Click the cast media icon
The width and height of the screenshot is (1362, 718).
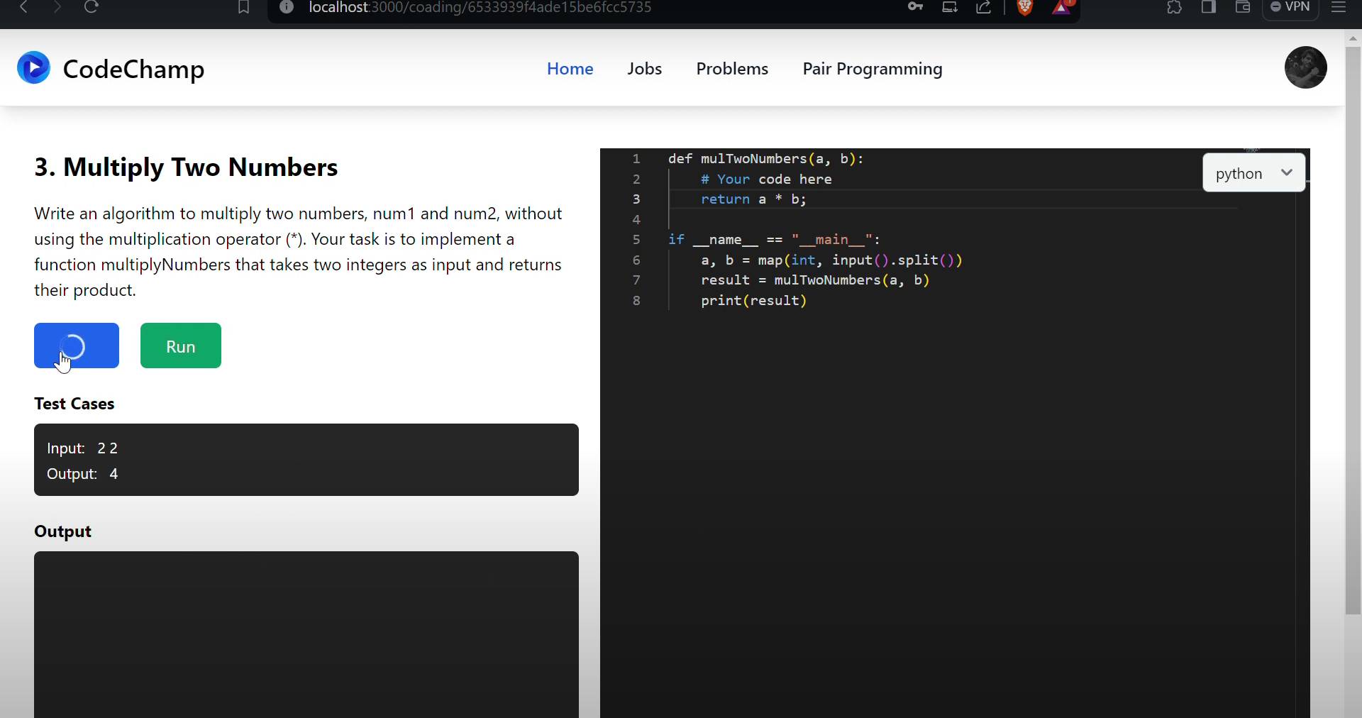pyautogui.click(x=950, y=7)
